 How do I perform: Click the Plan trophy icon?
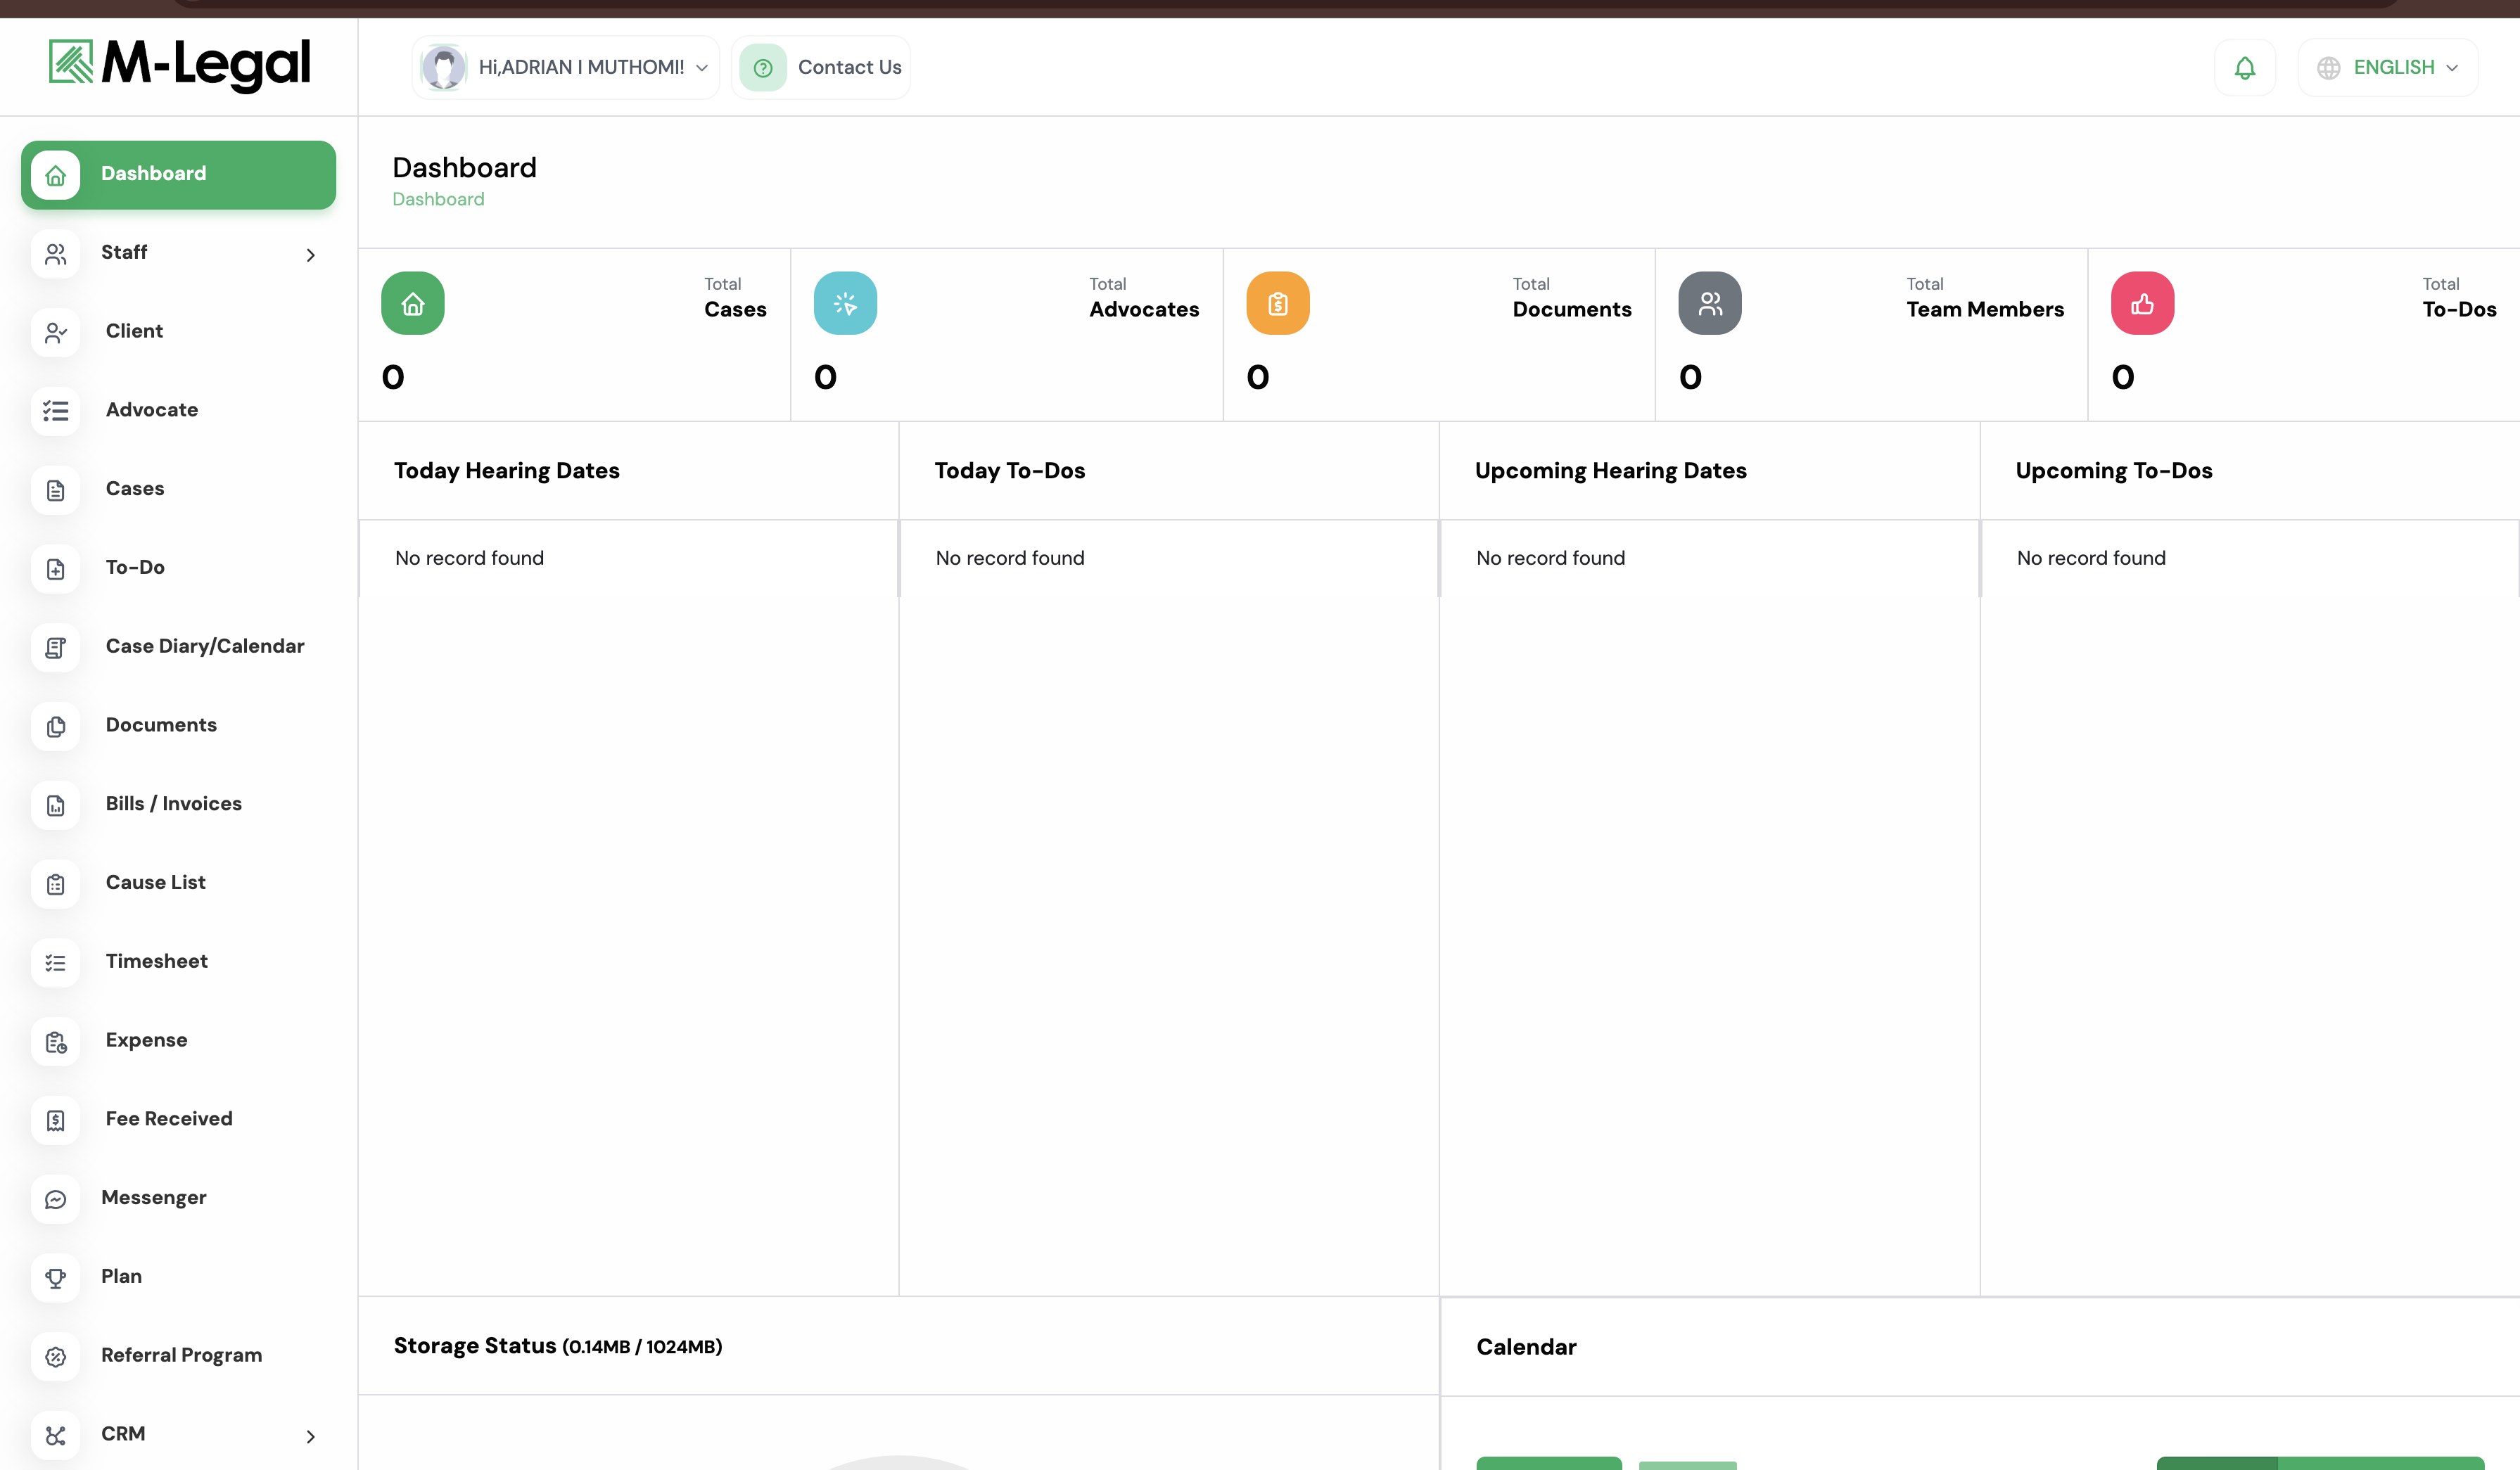[56, 1277]
